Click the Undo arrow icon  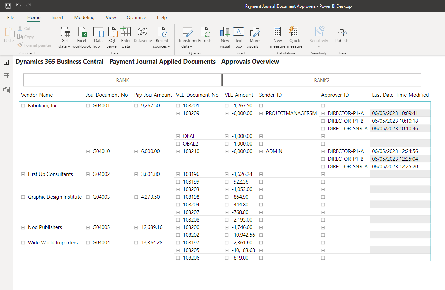click(18, 6)
